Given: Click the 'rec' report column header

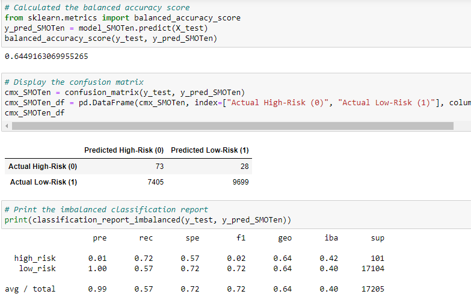Looking at the screenshot, I should (x=146, y=238).
